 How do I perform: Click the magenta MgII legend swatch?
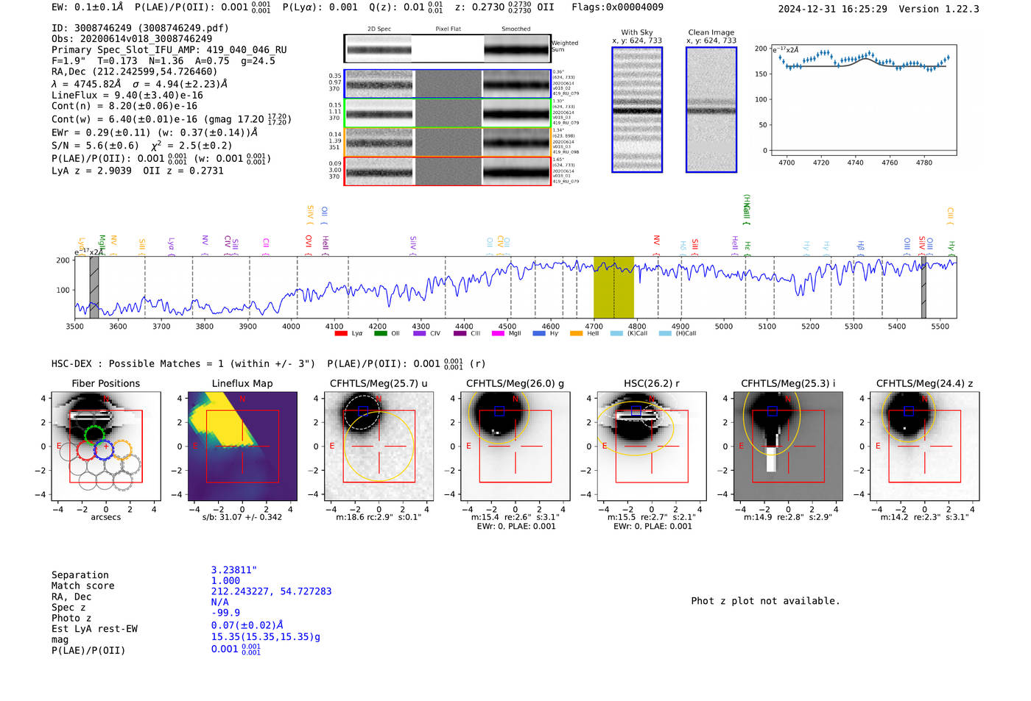coord(499,334)
